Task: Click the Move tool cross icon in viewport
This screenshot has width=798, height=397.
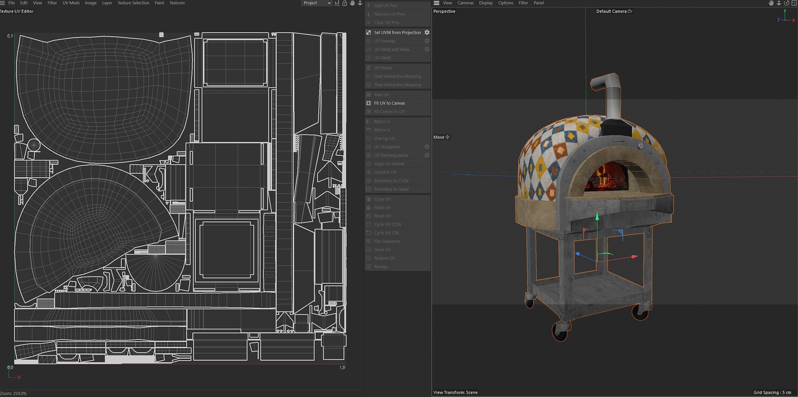Action: [x=447, y=137]
